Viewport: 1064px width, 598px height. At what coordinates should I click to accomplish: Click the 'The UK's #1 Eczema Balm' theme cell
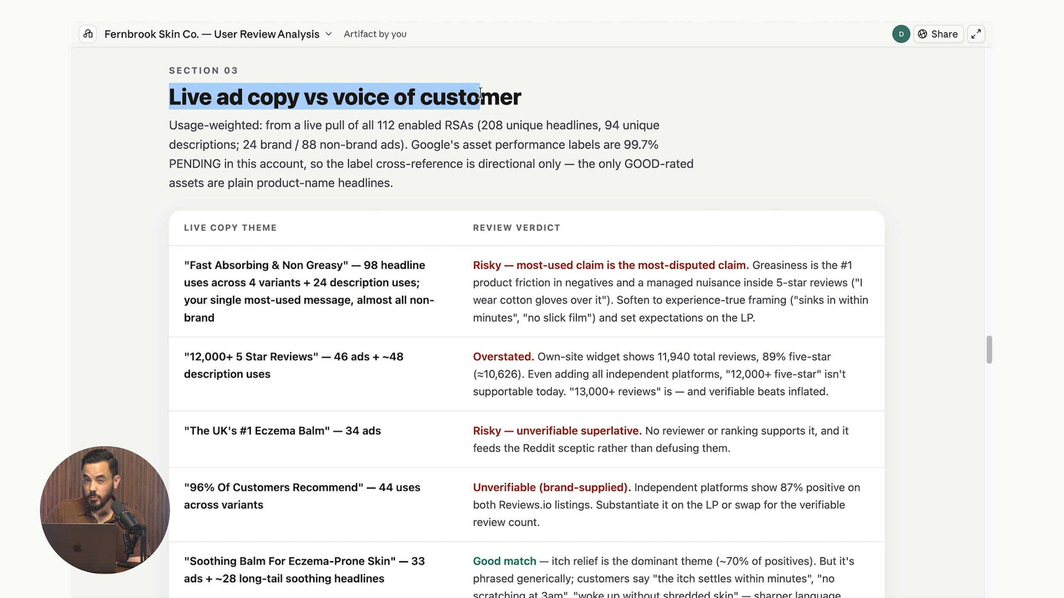[x=282, y=431]
